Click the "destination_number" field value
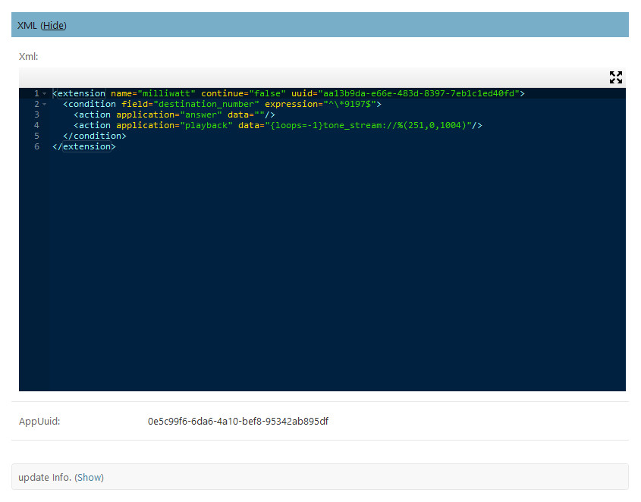This screenshot has height=502, width=641. [x=206, y=104]
